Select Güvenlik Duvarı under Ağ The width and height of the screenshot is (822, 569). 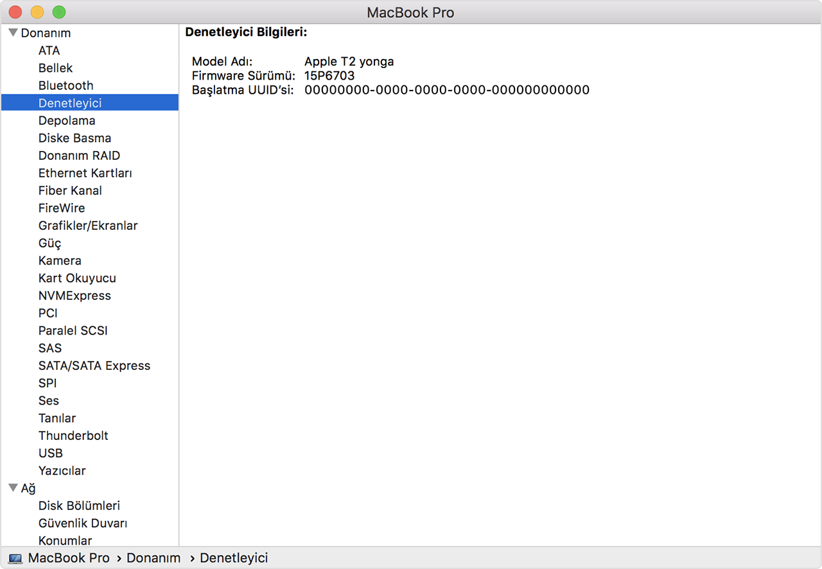tap(83, 523)
